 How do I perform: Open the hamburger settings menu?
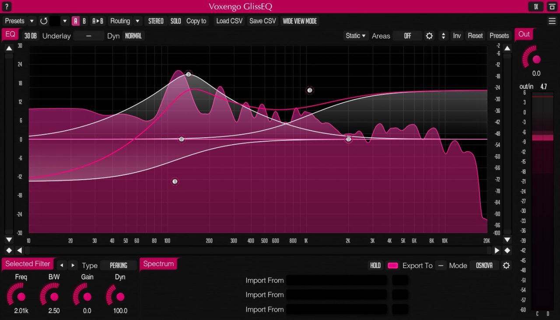tap(552, 21)
